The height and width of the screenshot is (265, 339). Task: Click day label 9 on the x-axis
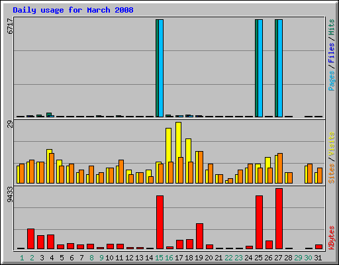pos(101,258)
